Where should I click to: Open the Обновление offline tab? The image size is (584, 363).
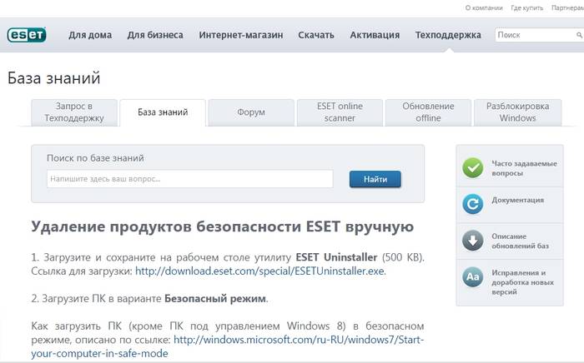428,112
